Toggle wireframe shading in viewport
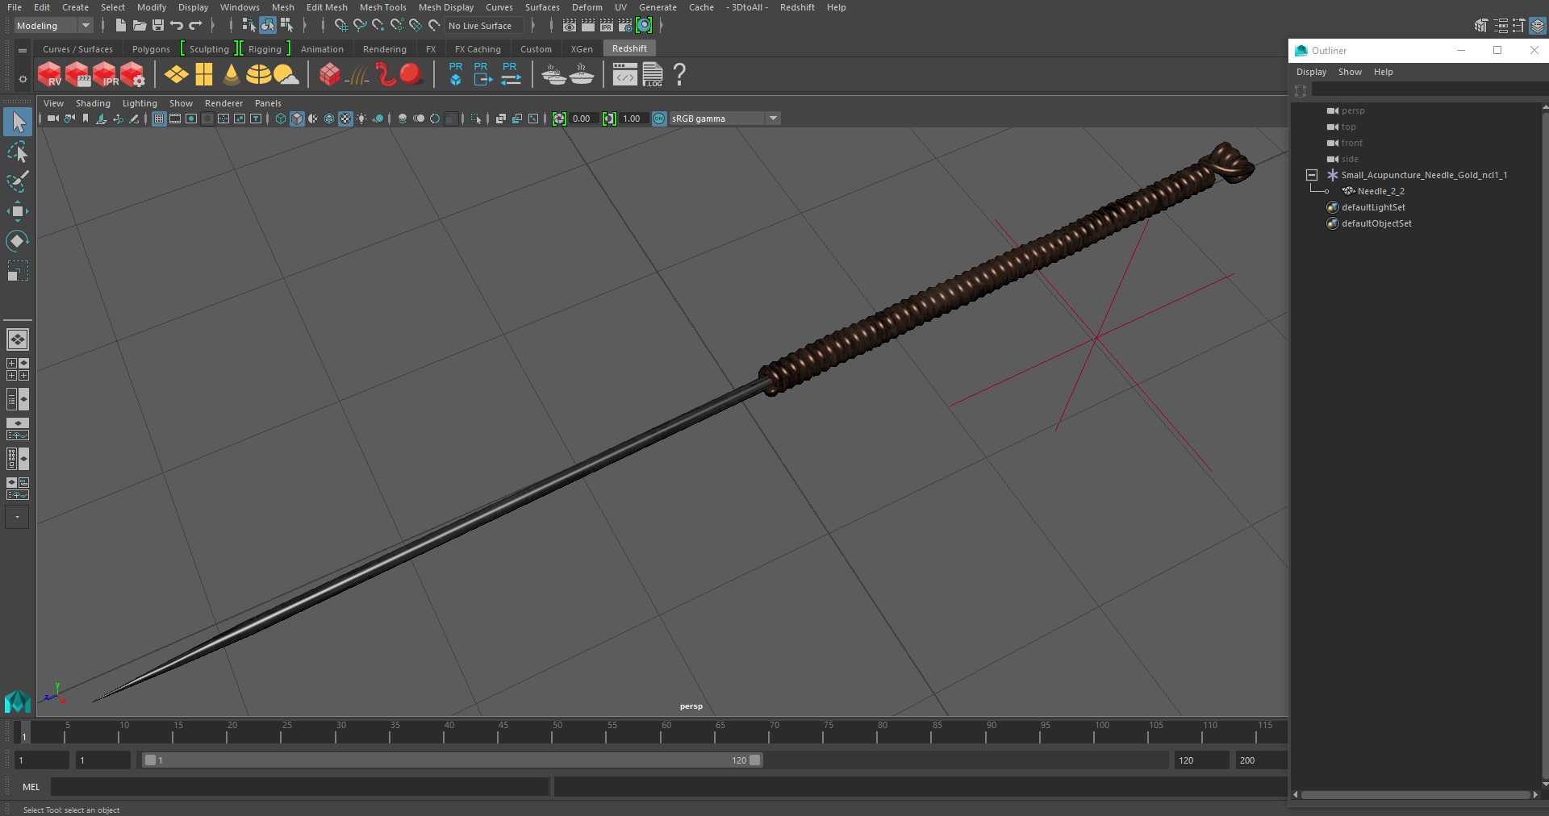This screenshot has width=1549, height=816. tap(281, 119)
